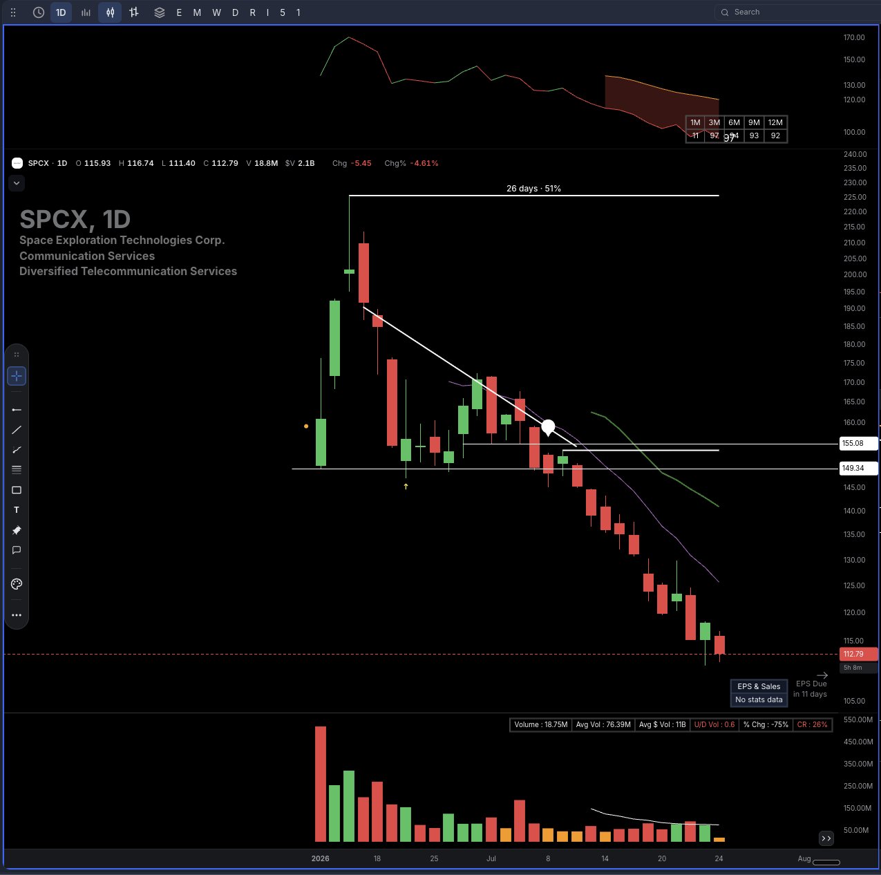Select the parallel horizontal lines tool
Screen dimensions: 881x875
click(x=17, y=470)
